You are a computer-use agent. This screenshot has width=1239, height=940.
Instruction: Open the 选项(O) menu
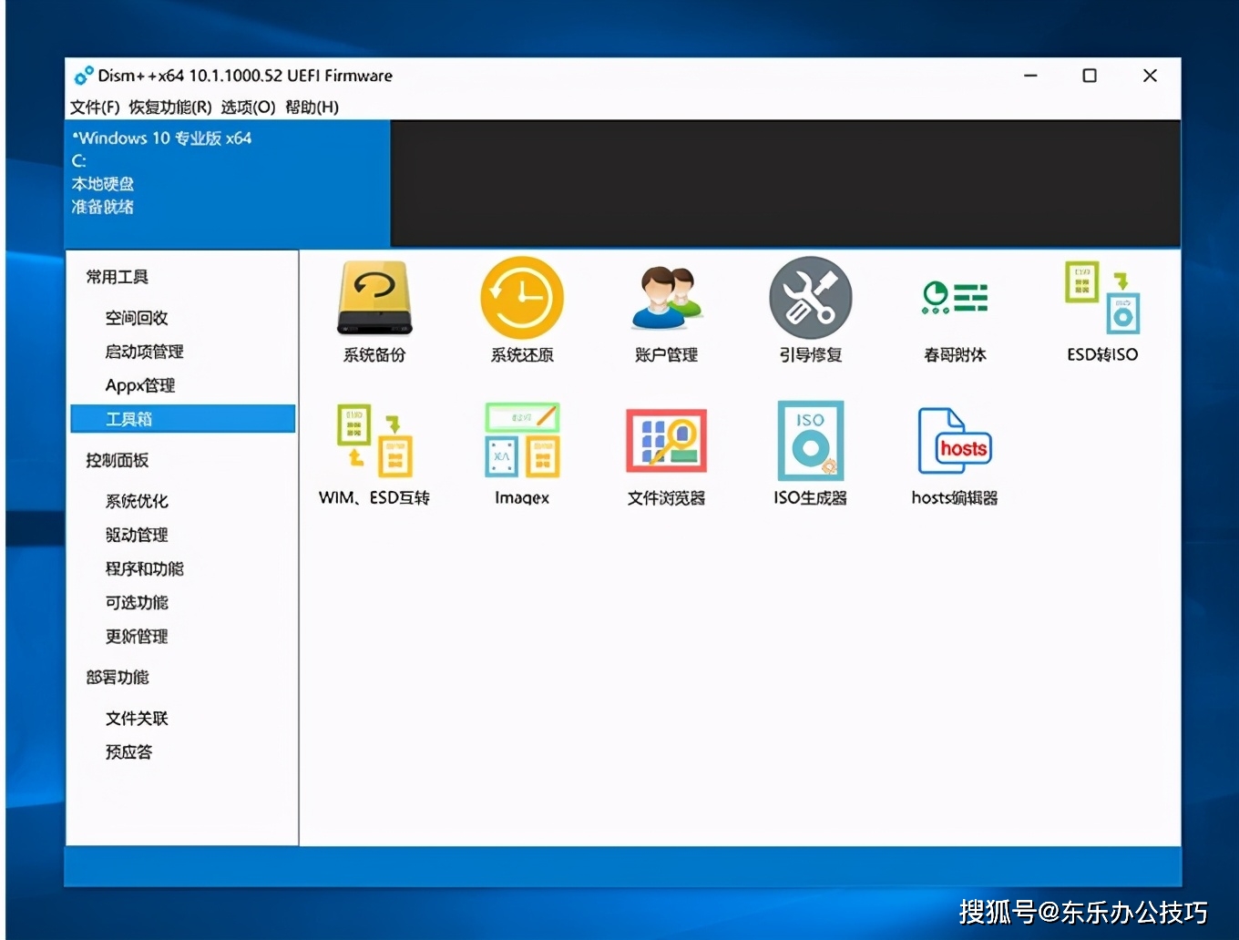[248, 107]
